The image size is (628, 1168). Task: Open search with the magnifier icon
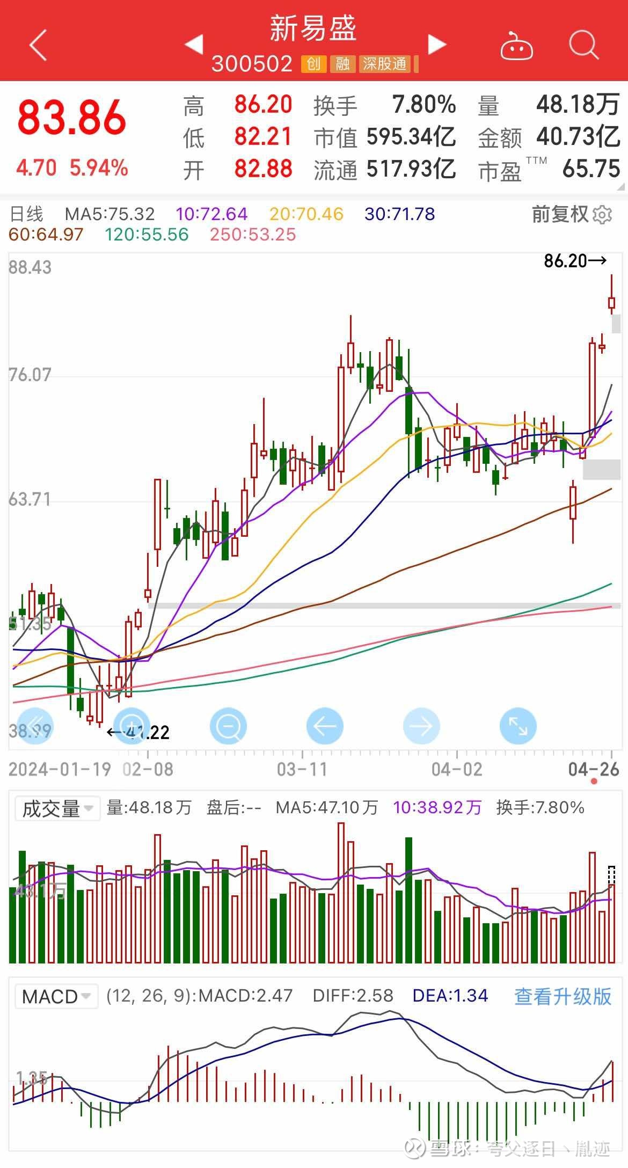pos(583,45)
